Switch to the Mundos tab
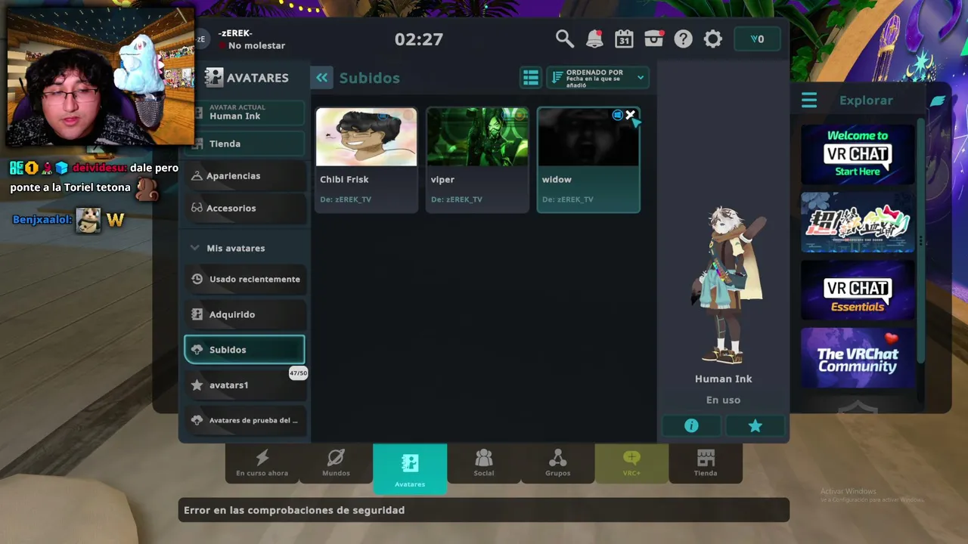 336,463
